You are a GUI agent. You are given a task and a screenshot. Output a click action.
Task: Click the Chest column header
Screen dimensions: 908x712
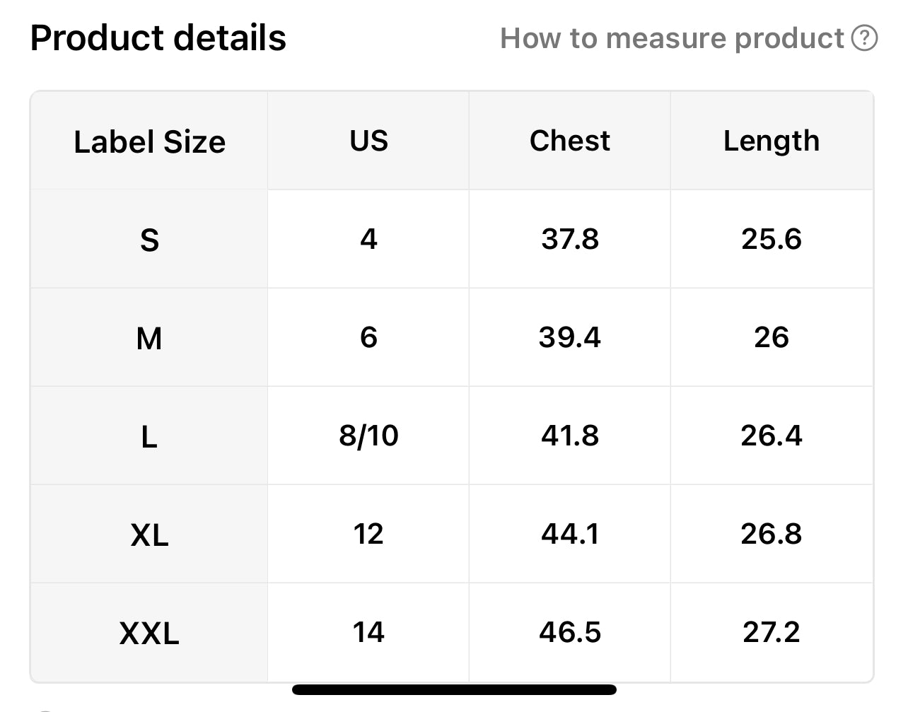click(x=569, y=141)
